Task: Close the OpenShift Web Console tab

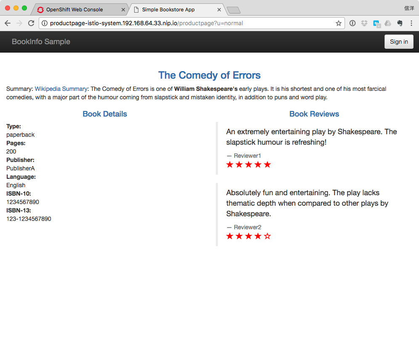Action: (x=123, y=10)
